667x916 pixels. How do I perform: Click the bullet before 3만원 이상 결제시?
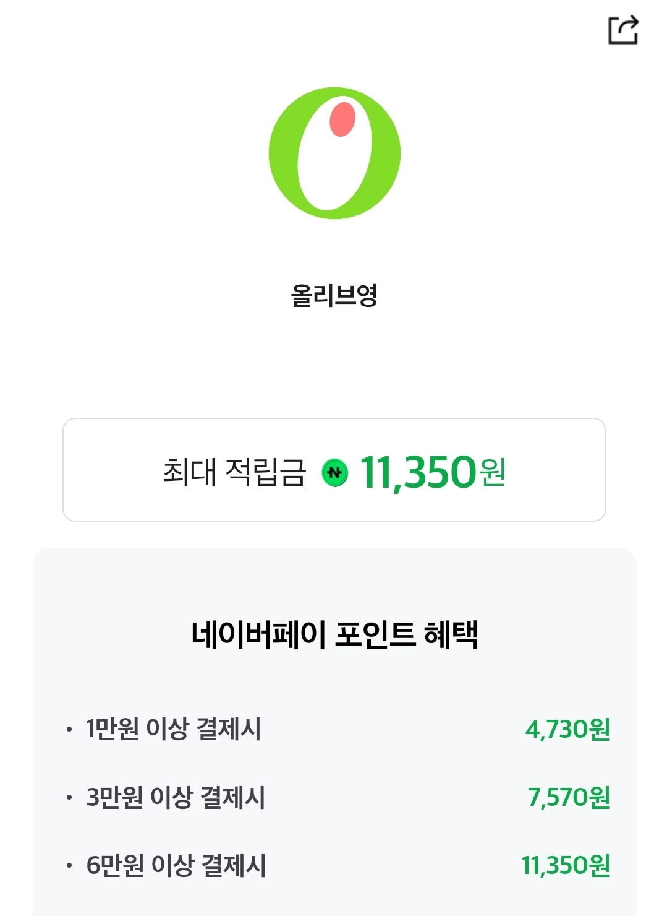pos(69,797)
